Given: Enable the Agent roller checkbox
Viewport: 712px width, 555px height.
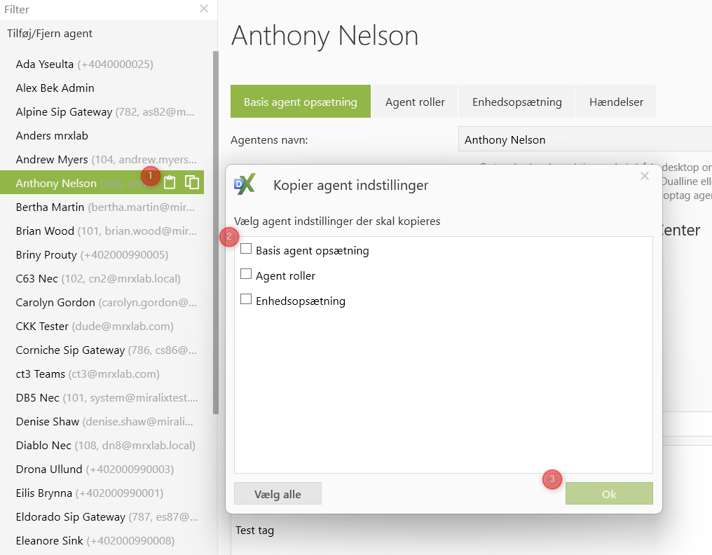Looking at the screenshot, I should pos(246,275).
